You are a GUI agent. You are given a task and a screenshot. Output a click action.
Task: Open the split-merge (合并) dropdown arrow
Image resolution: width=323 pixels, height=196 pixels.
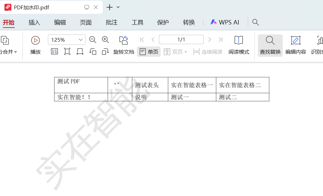pos(16,52)
